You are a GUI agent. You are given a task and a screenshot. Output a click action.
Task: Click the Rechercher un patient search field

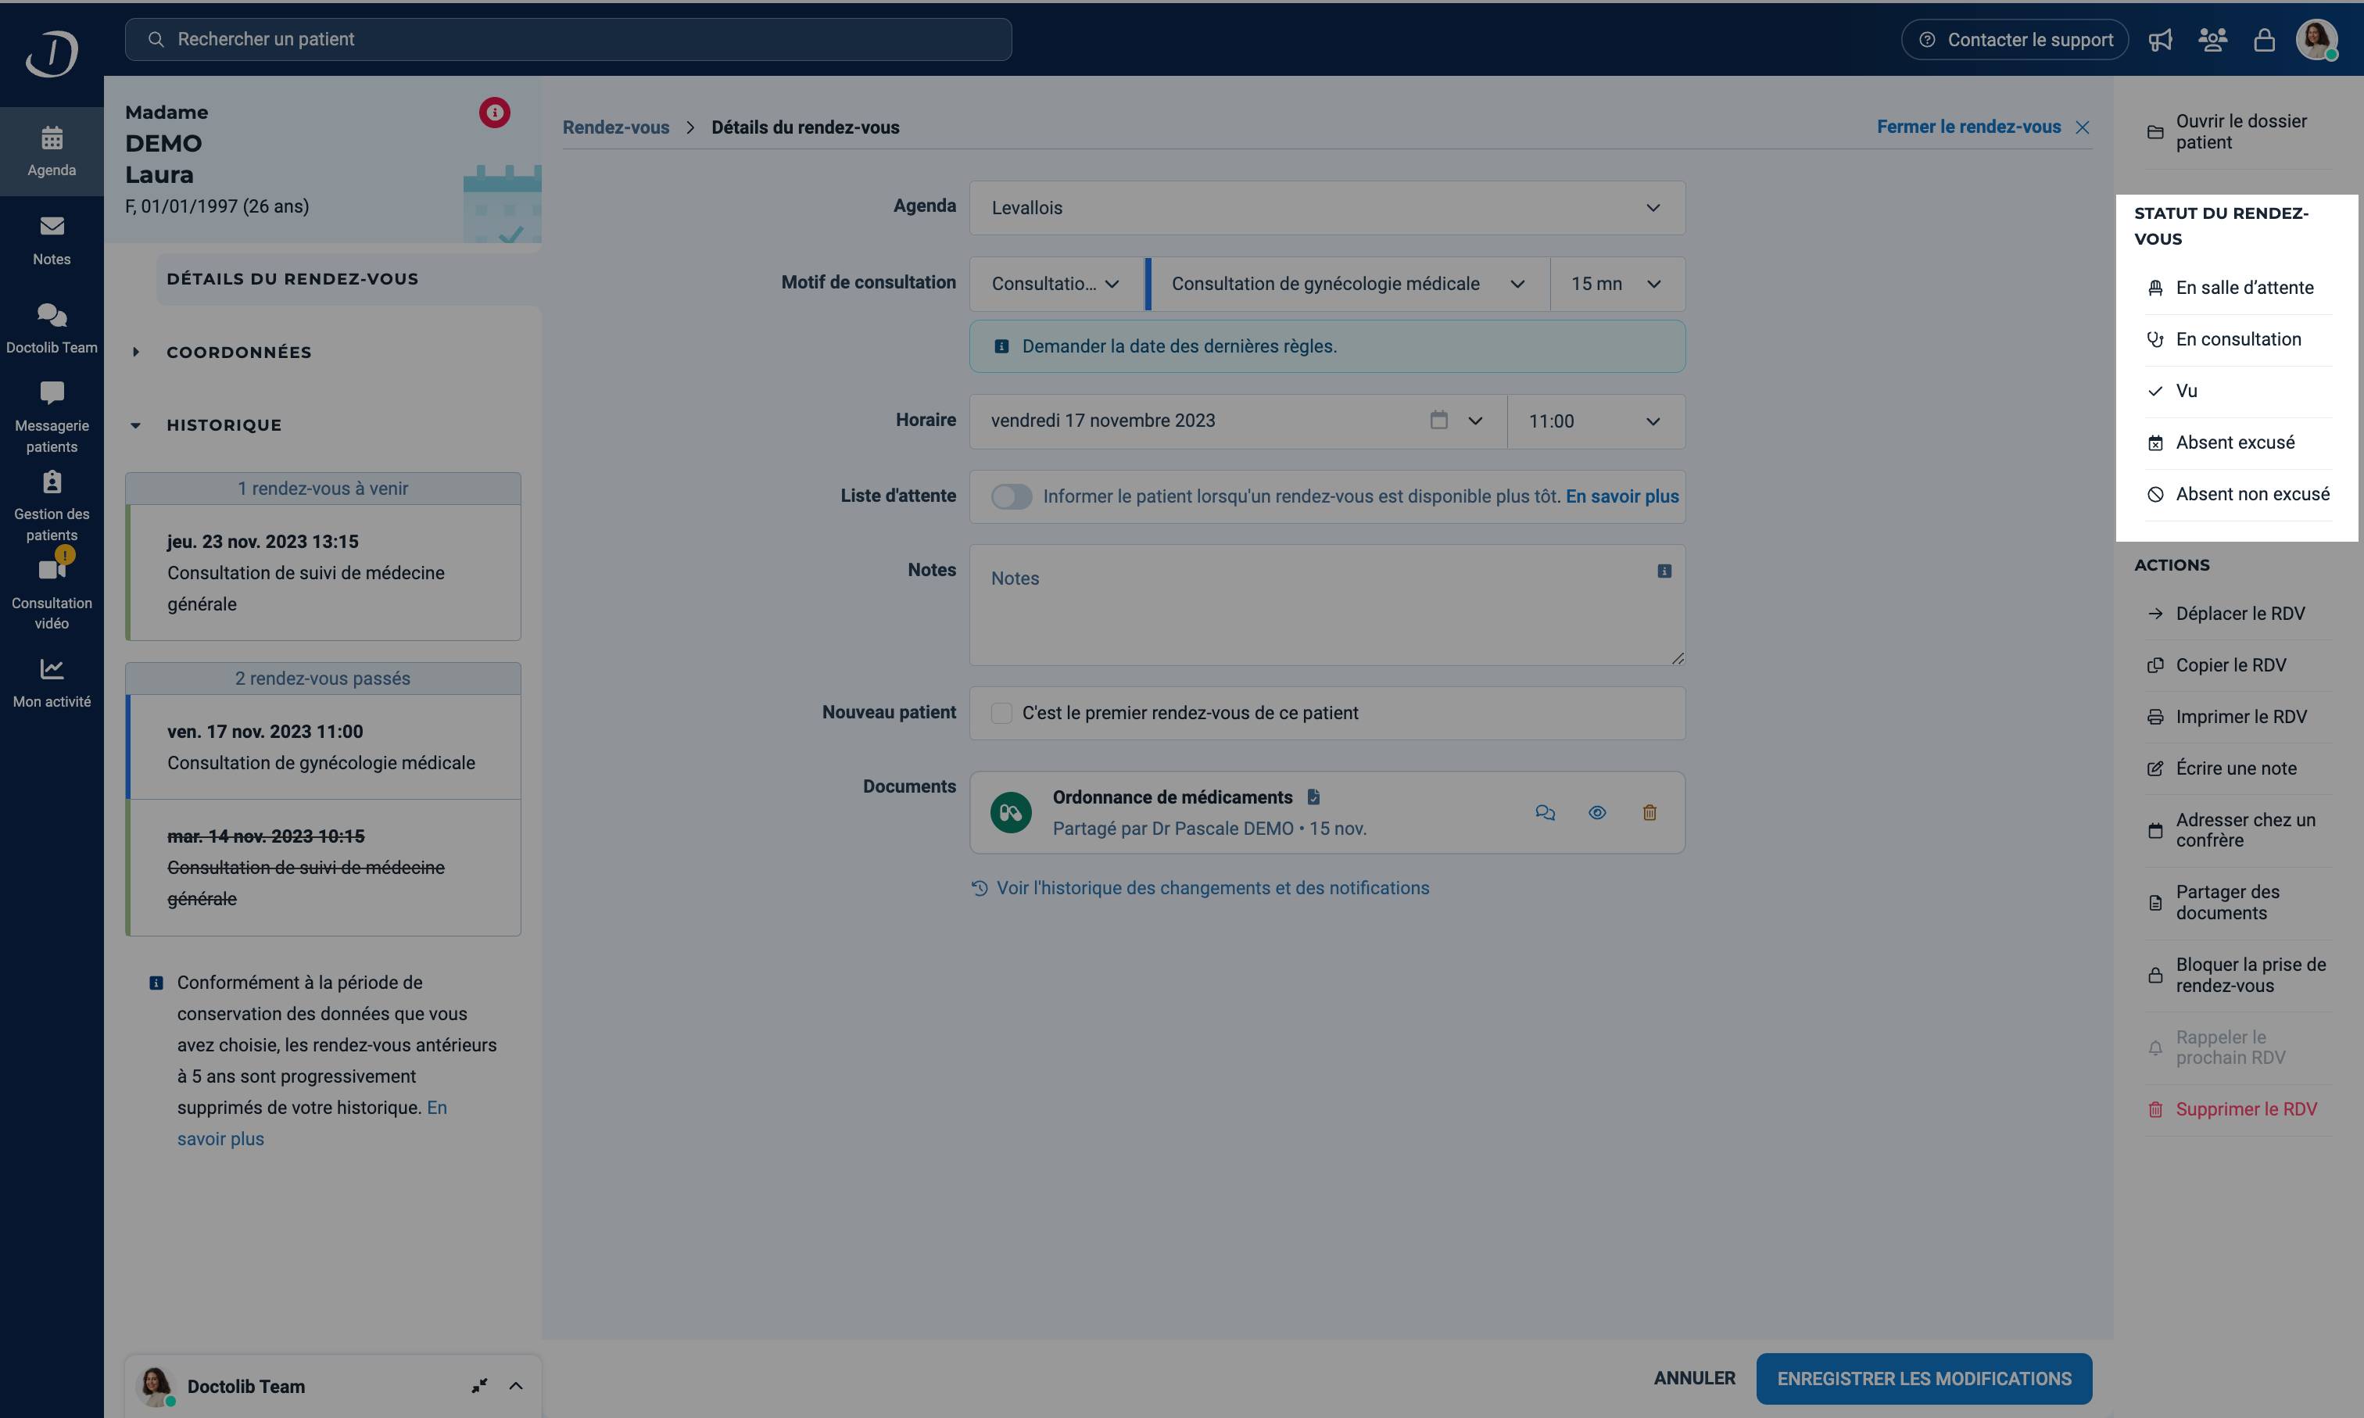(x=568, y=40)
